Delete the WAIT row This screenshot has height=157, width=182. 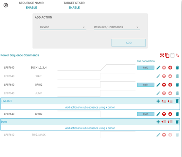pyautogui.click(x=177, y=76)
